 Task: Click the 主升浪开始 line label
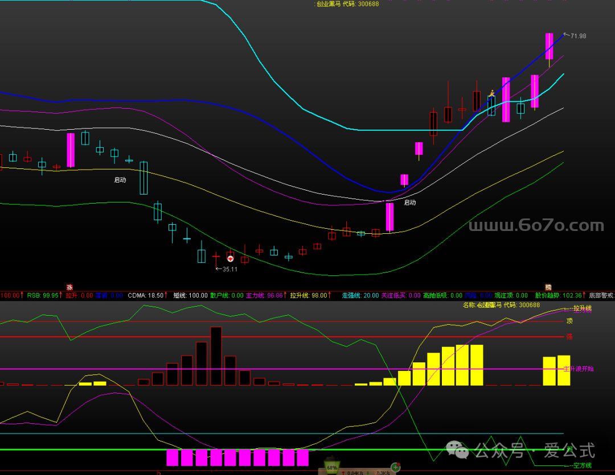(x=579, y=369)
